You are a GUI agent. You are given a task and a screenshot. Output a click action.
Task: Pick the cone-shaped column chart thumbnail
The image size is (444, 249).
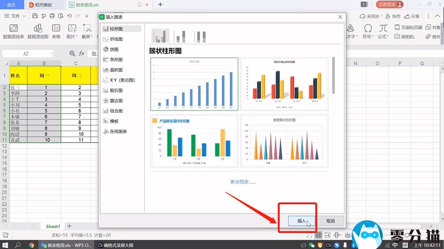click(284, 141)
